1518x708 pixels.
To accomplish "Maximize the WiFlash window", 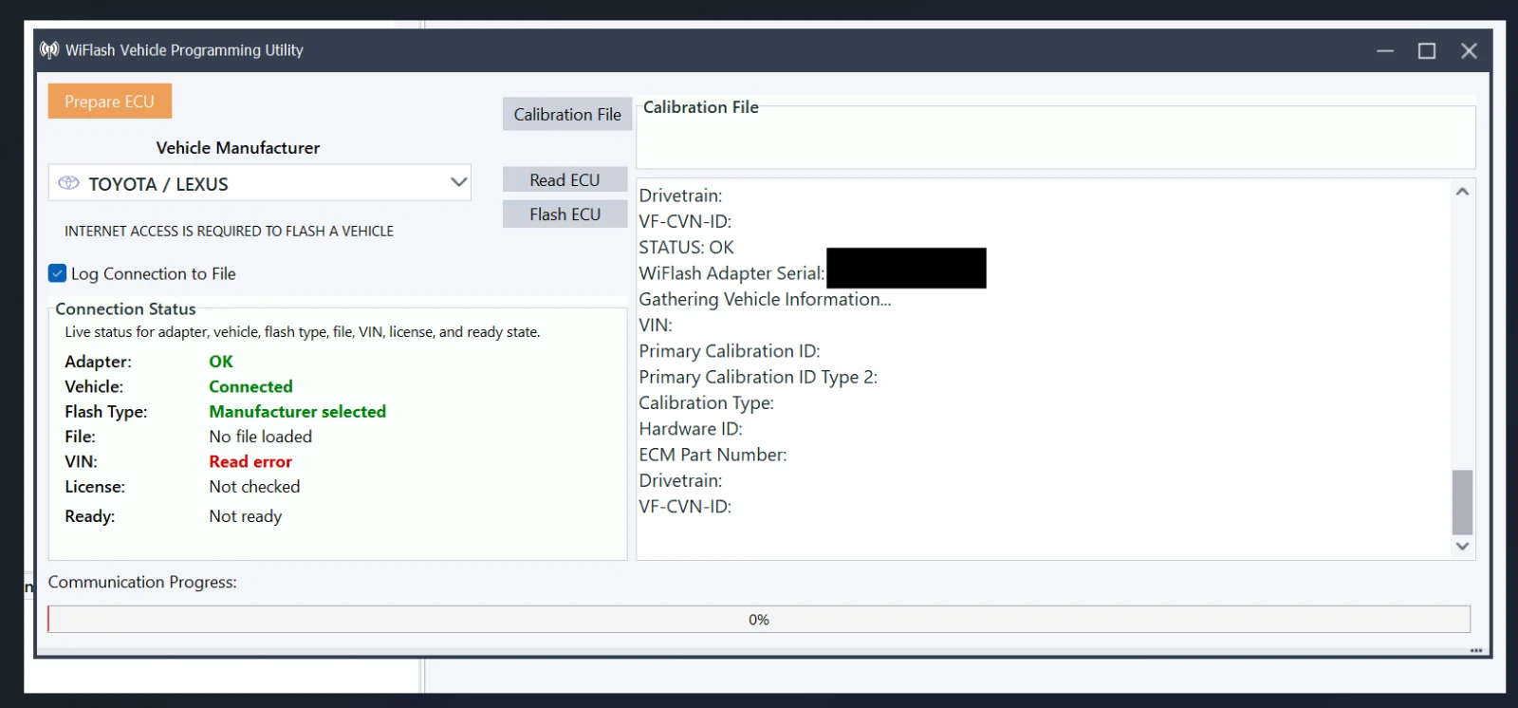I will click(x=1427, y=50).
